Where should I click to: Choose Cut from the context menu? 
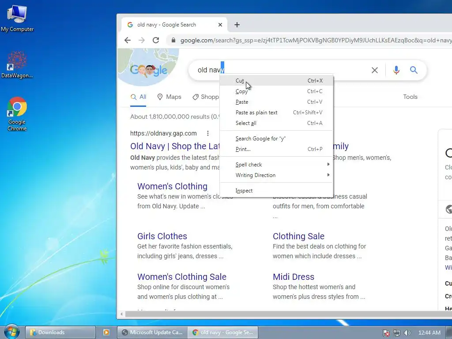276,81
